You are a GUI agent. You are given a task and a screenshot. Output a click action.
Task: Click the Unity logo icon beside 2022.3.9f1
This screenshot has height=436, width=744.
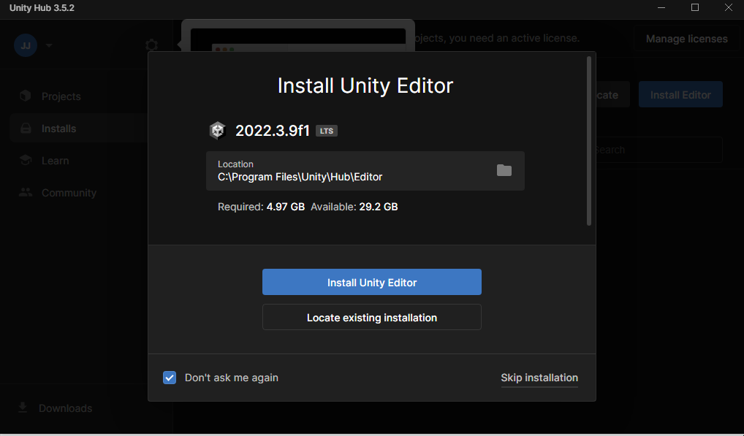click(217, 130)
